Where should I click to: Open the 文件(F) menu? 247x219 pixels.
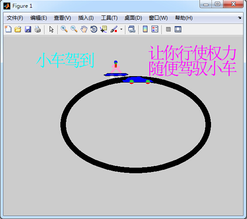pyautogui.click(x=15, y=18)
